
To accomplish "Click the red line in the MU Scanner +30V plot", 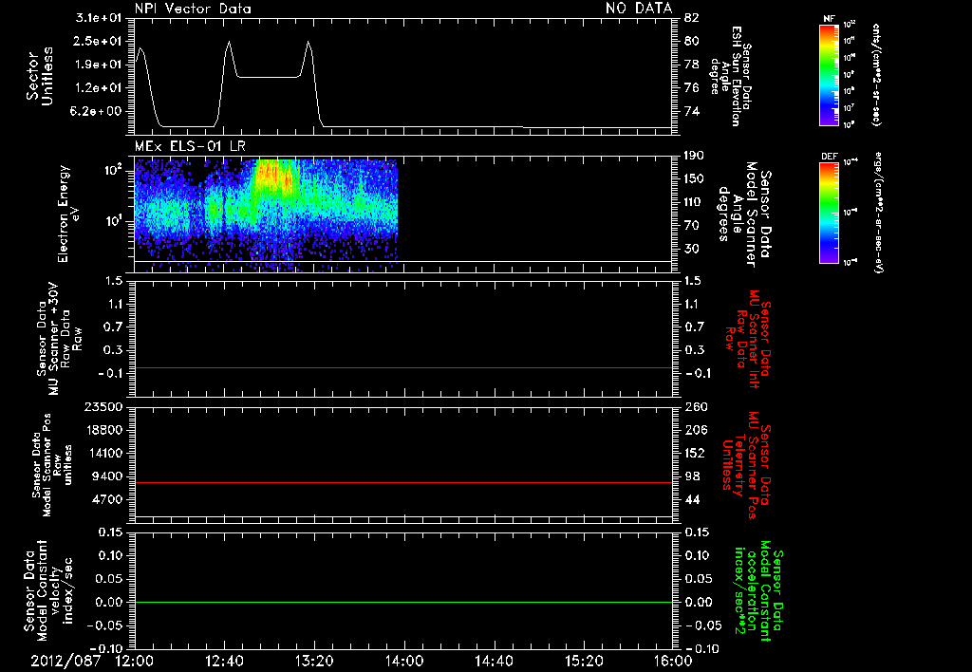I will coord(403,367).
